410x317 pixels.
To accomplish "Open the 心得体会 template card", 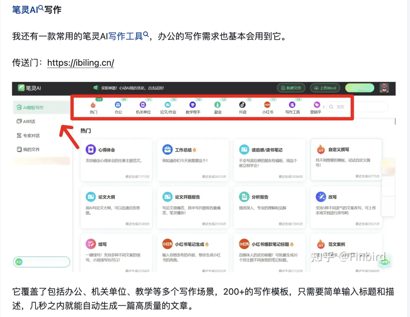I will click(x=116, y=160).
